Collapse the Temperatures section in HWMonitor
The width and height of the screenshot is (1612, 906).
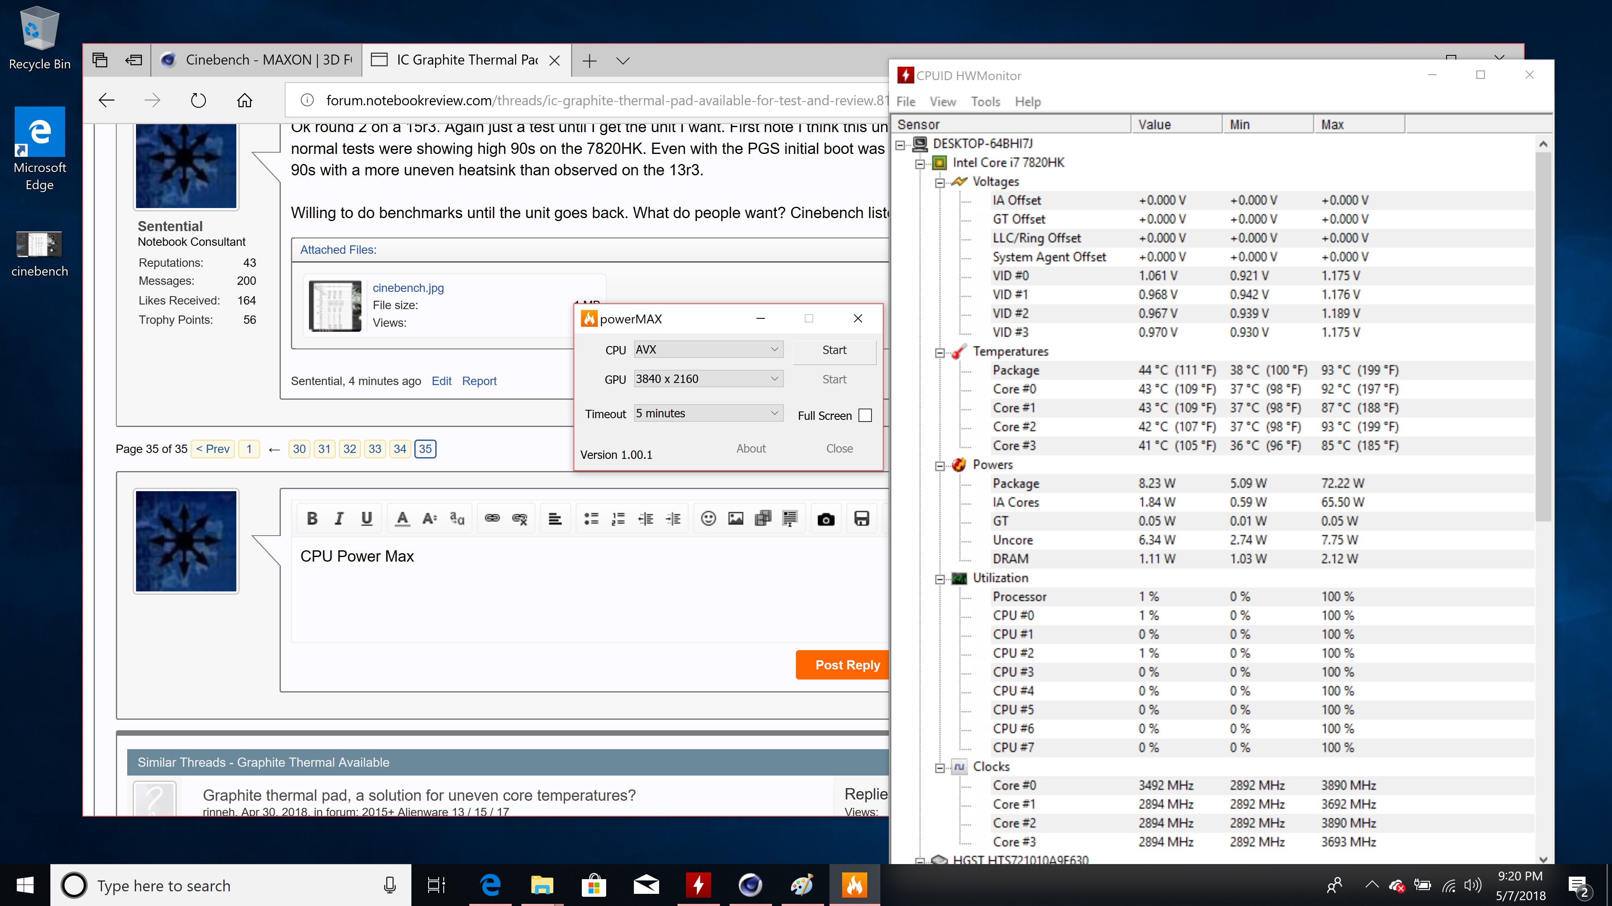click(940, 353)
